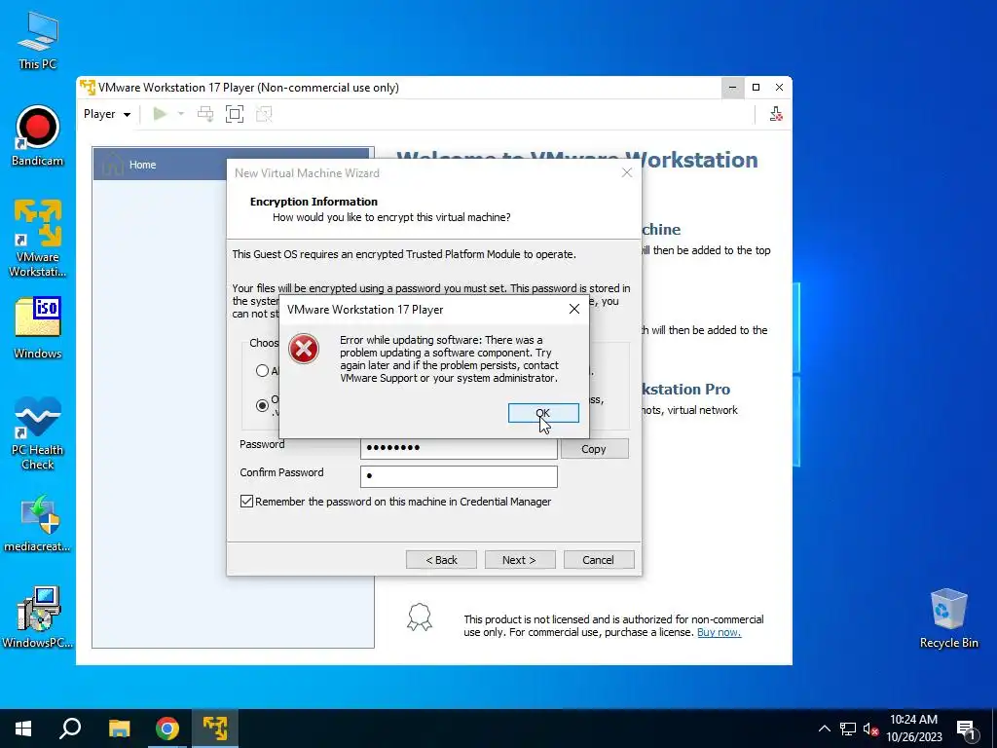Image resolution: width=997 pixels, height=748 pixels.
Task: Close the VMware error dialog with X
Action: (x=574, y=309)
